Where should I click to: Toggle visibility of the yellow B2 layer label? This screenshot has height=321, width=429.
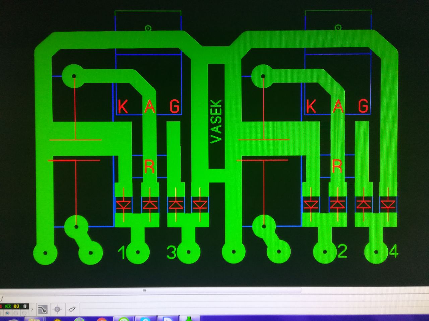[x=16, y=306]
